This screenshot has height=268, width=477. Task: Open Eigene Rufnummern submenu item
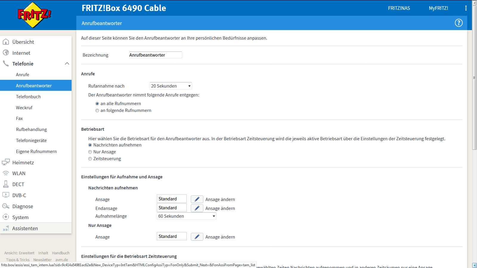[x=36, y=152]
